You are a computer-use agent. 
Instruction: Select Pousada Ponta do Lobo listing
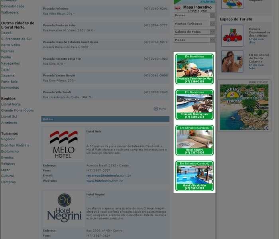click(105, 28)
